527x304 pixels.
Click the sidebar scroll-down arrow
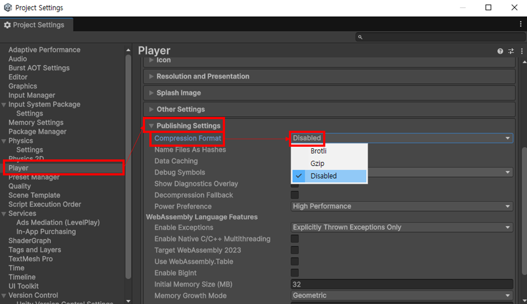point(128,301)
